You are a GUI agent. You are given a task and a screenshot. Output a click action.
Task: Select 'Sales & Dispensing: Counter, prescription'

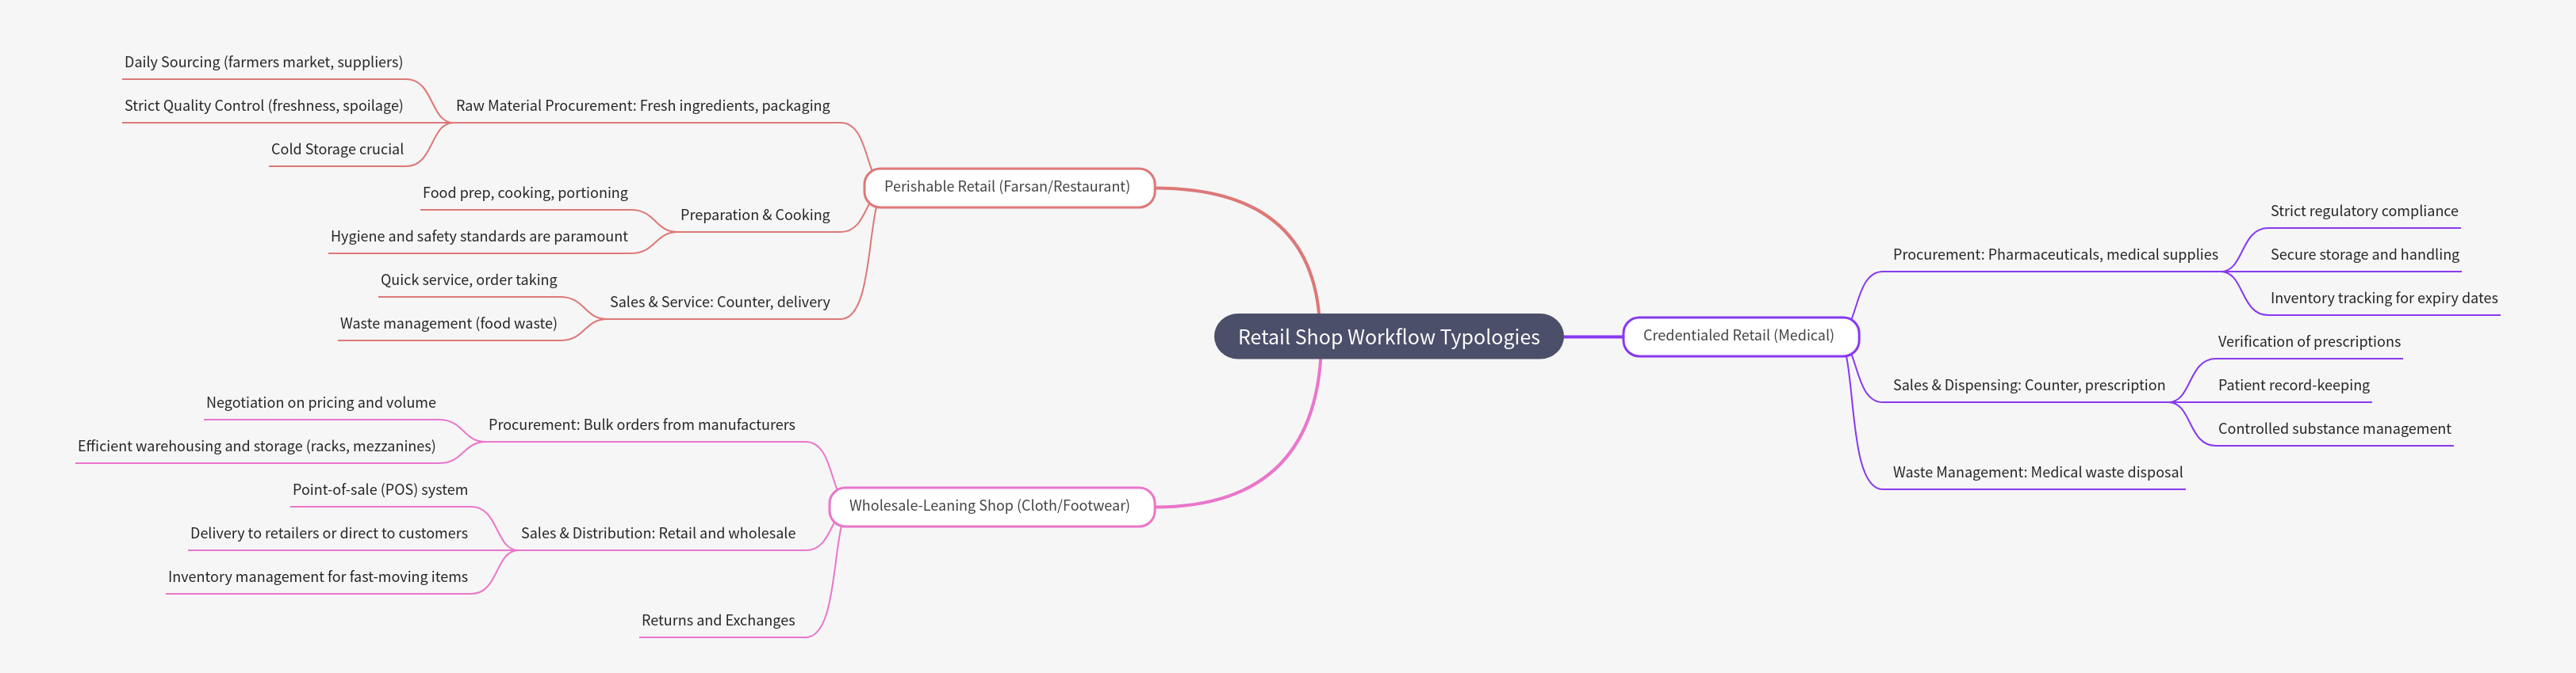point(2029,386)
